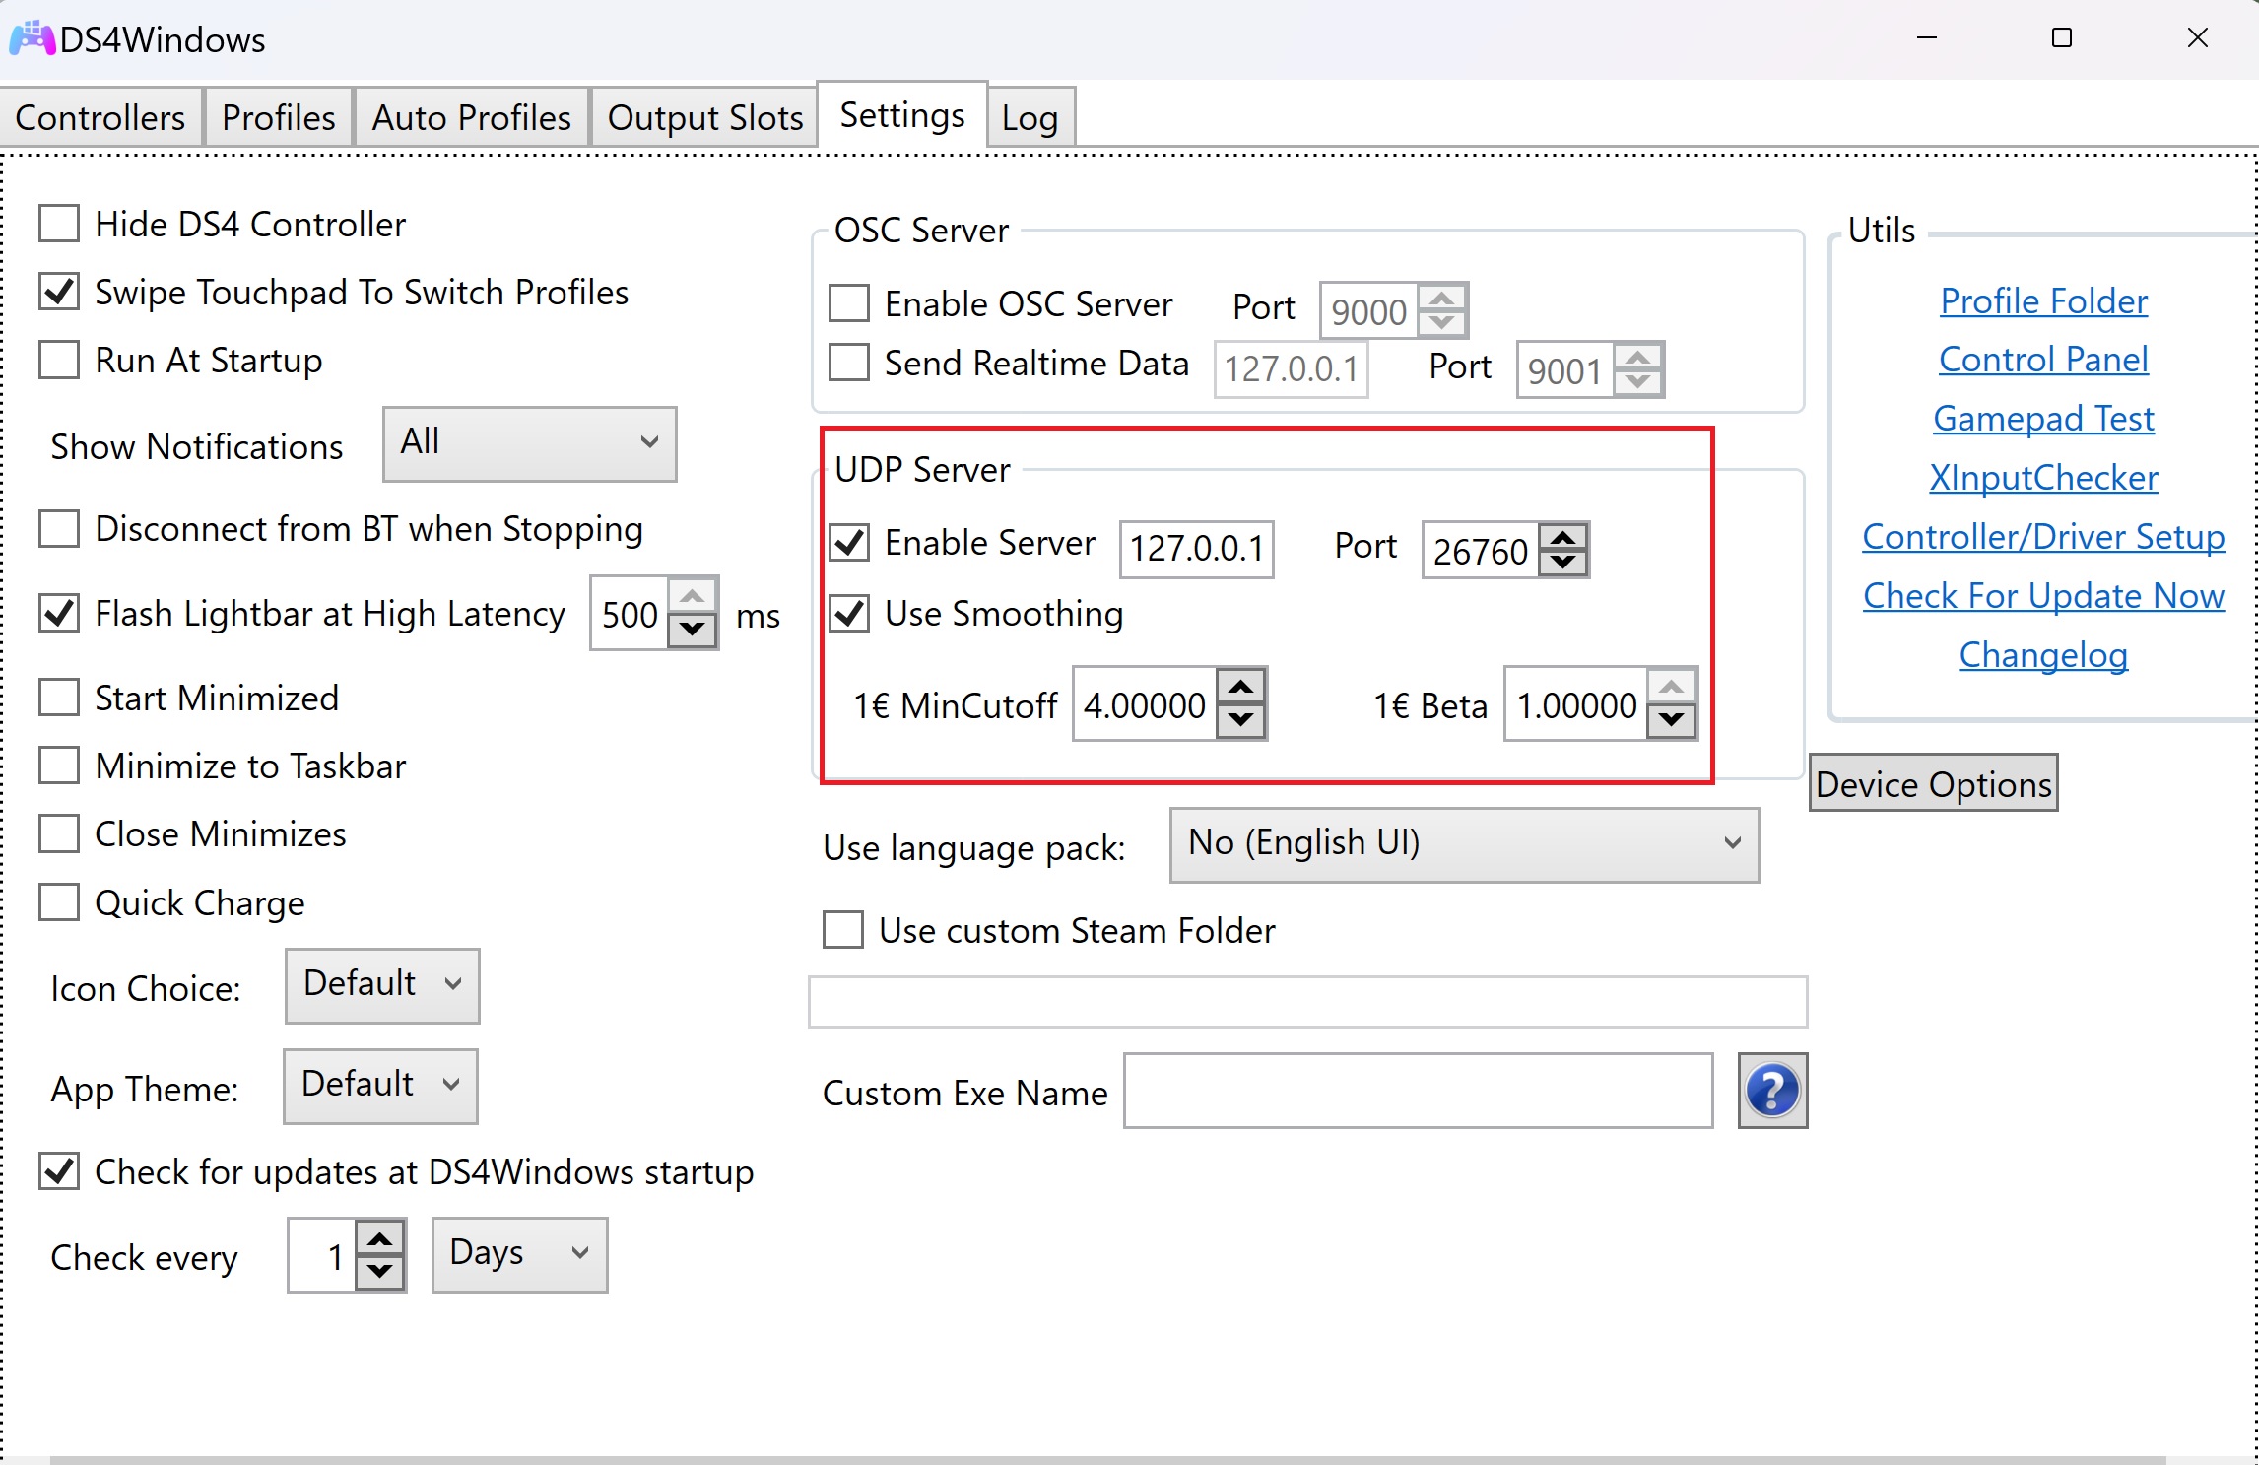Click the DS4Windows controller app icon

tap(31, 39)
